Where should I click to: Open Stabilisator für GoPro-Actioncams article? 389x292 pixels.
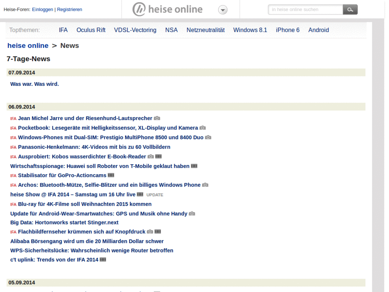click(x=62, y=175)
